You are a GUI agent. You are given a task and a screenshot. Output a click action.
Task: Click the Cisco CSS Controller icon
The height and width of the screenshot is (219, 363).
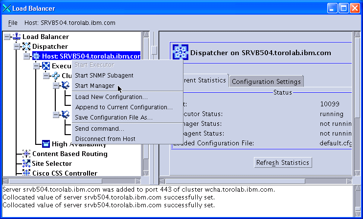pos(26,173)
